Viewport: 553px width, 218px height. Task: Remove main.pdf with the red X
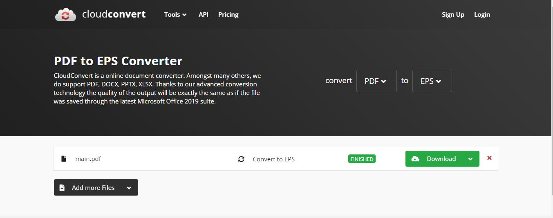coord(489,158)
